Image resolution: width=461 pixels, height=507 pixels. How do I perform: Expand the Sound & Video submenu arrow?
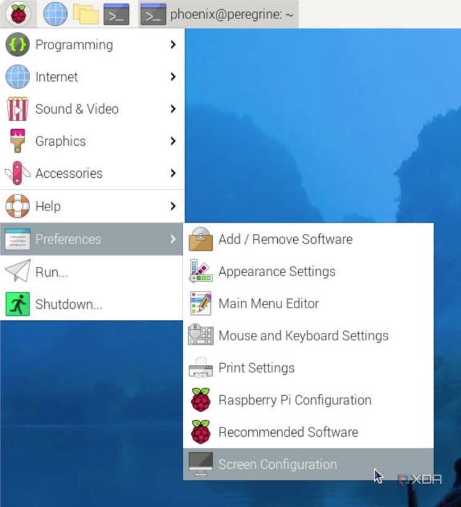(173, 109)
